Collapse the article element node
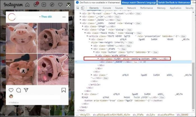This screenshot has height=117, width=196. point(87,36)
